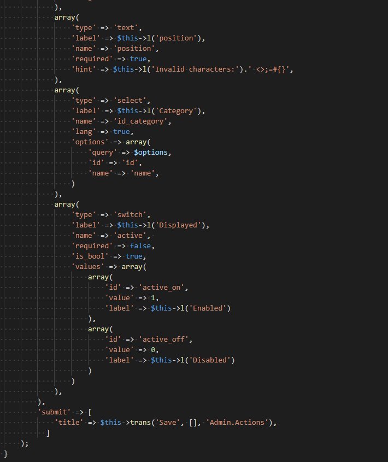Click the true value after 'required' in position array

pyautogui.click(x=138, y=59)
